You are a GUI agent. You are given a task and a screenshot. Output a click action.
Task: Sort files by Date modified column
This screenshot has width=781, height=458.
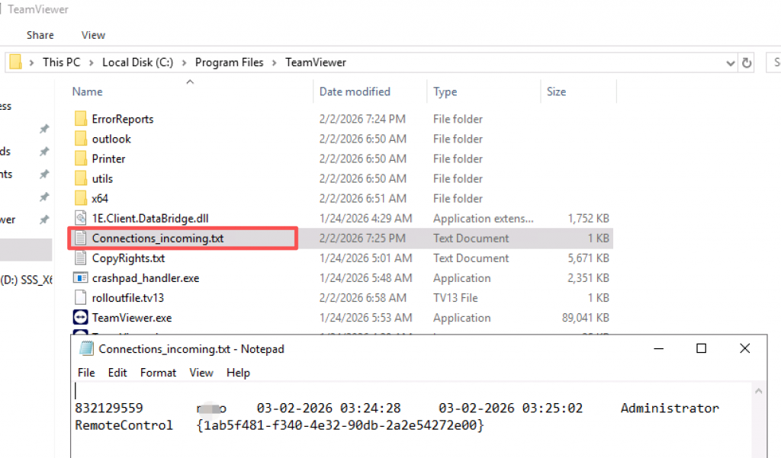pos(355,91)
